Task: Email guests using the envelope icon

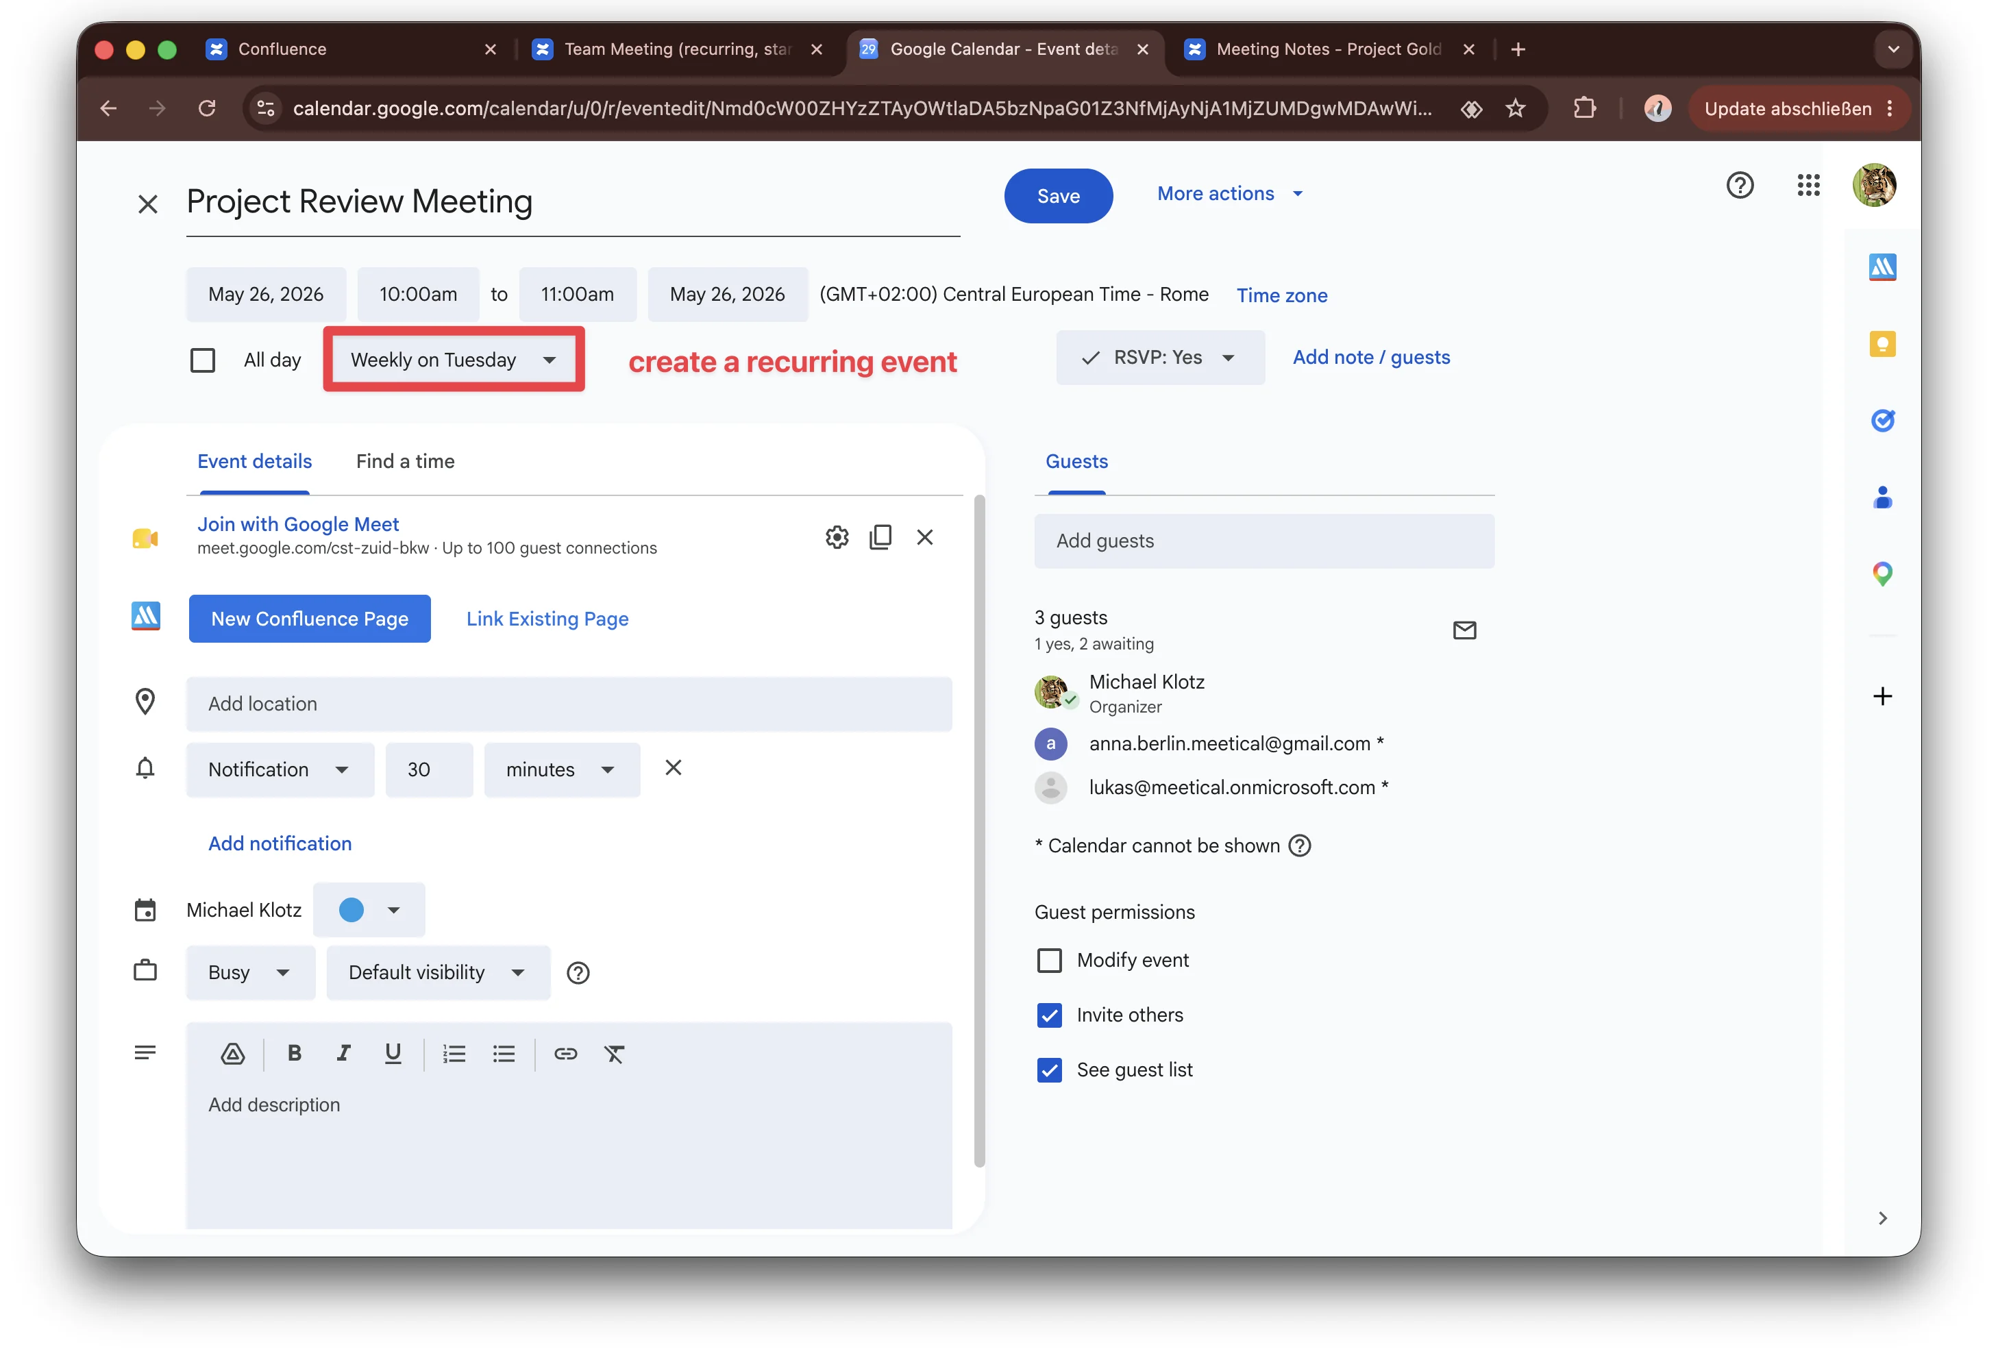Action: pyautogui.click(x=1464, y=630)
